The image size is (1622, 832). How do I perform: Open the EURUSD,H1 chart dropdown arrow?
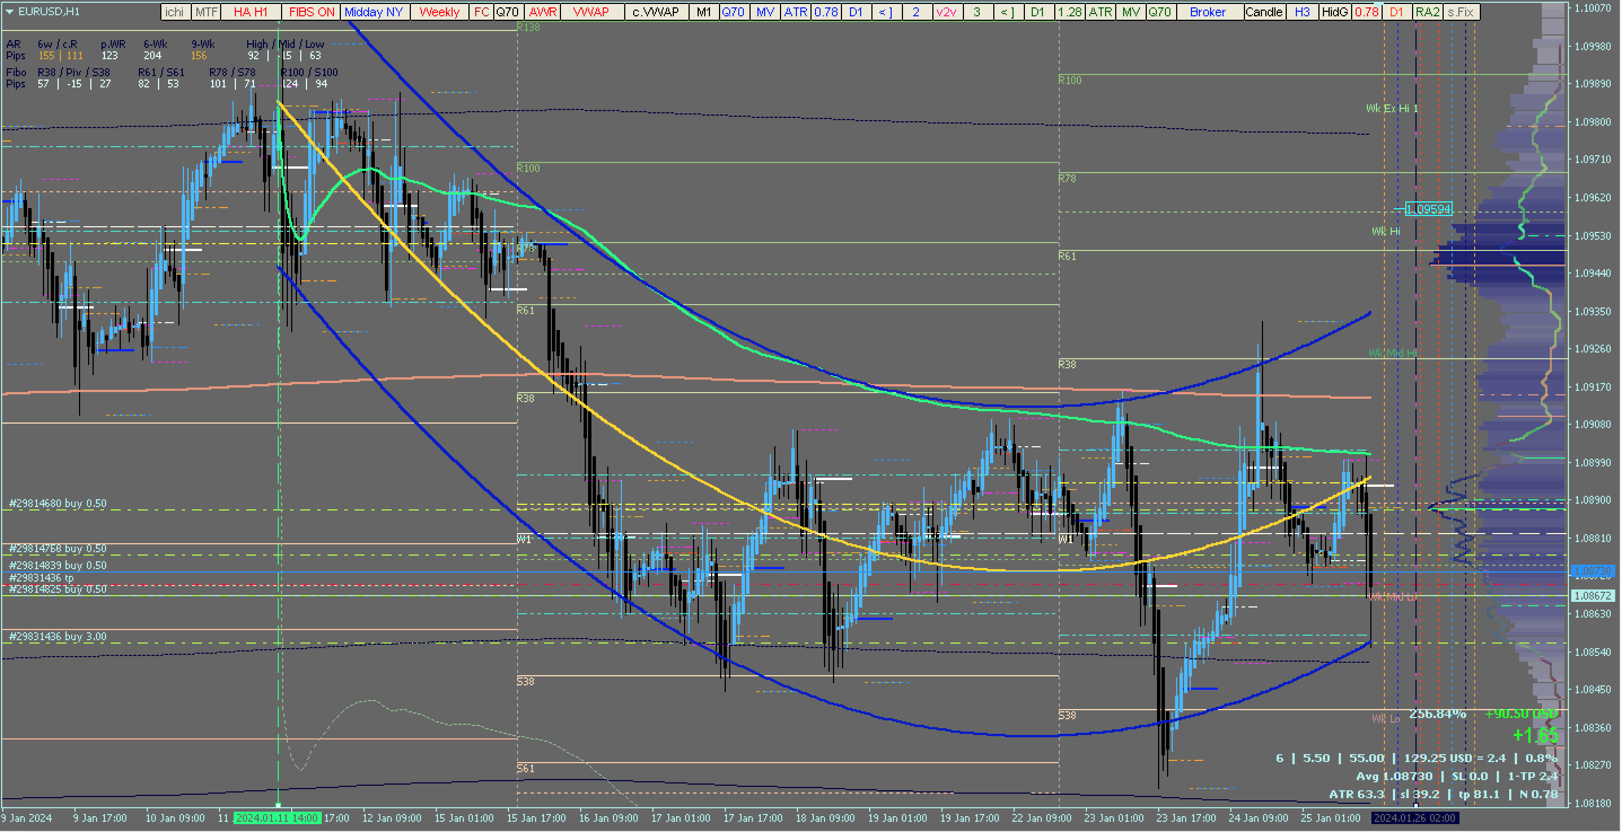(x=10, y=11)
